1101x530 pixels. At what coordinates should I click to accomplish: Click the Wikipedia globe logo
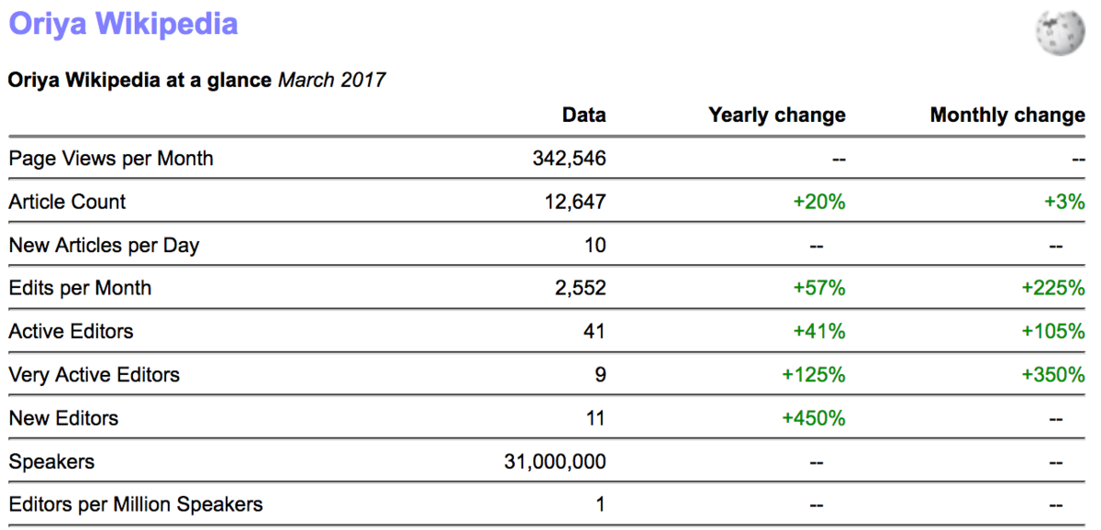pyautogui.click(x=1059, y=34)
